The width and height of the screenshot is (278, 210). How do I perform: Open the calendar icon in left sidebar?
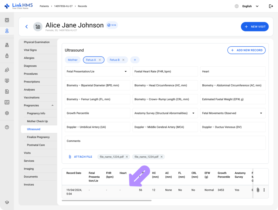pyautogui.click(x=7, y=20)
